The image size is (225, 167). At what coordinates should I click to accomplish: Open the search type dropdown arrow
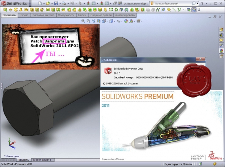[198, 4]
